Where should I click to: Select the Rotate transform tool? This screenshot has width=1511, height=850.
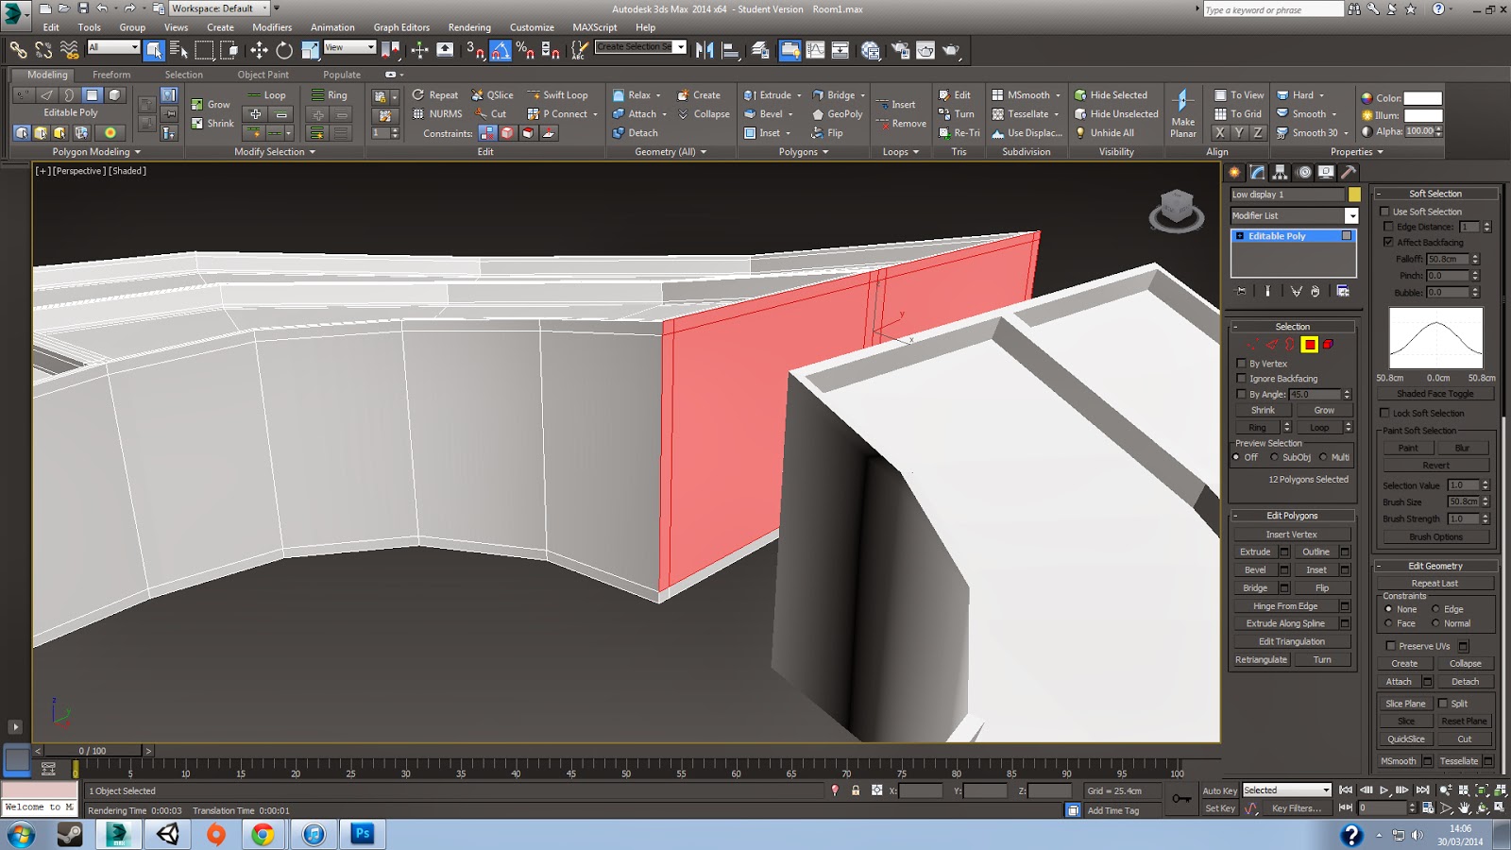(284, 50)
